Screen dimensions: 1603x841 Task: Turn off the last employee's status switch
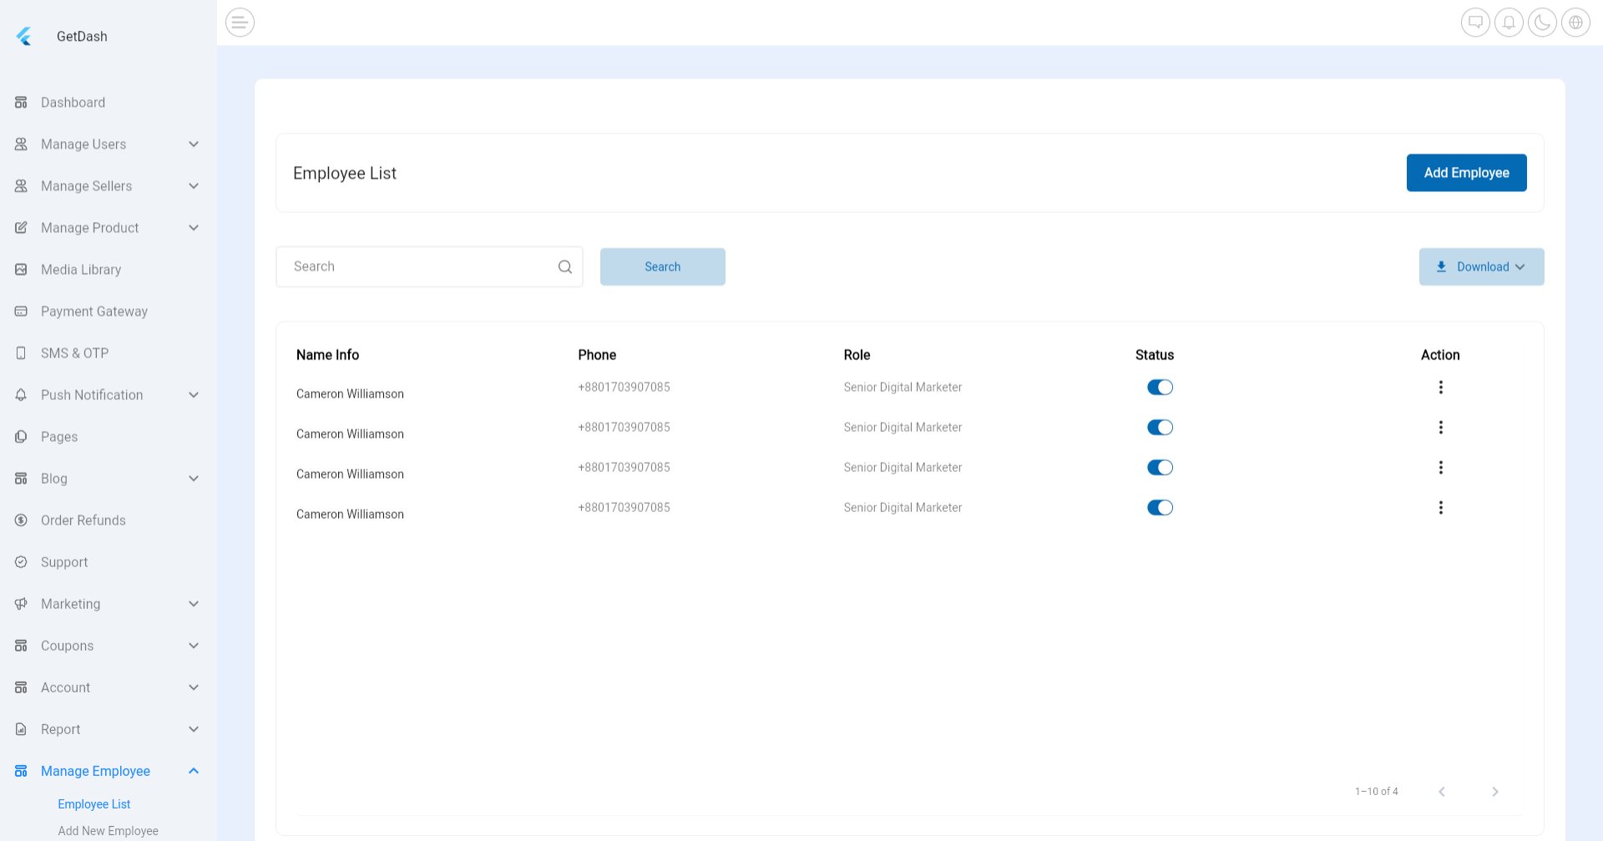(x=1160, y=507)
